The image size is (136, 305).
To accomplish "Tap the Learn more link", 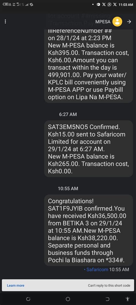I will pyautogui.click(x=15, y=285).
